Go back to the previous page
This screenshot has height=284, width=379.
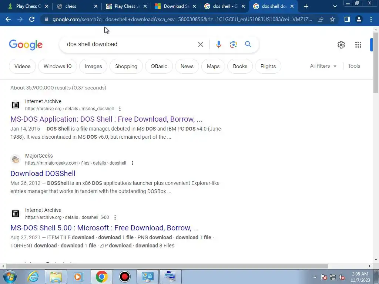point(8,19)
